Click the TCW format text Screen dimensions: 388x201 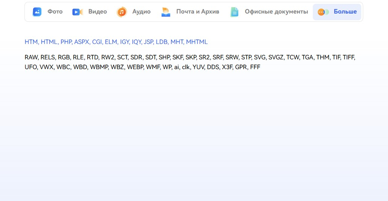tap(293, 57)
